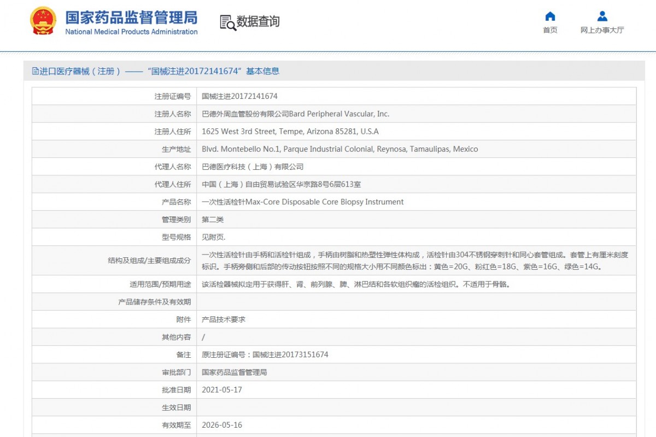
Task: Select attachment value 产品技术要求
Action: (224, 319)
